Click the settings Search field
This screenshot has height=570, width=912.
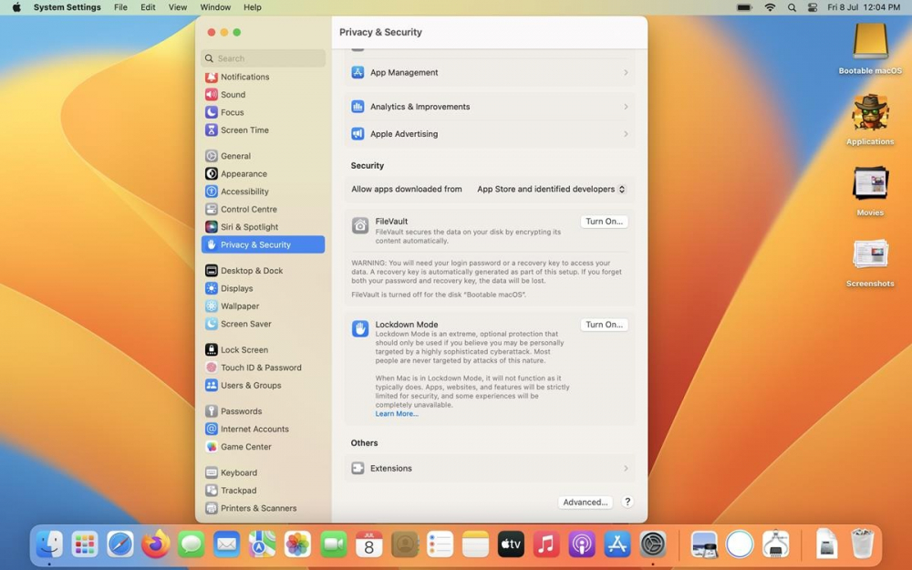[x=264, y=58]
